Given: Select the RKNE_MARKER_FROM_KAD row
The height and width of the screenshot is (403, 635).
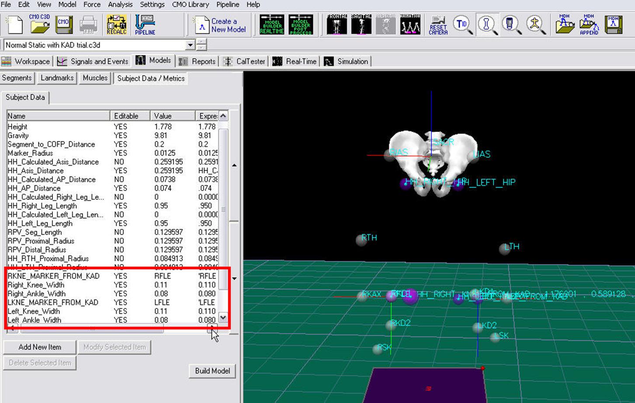Looking at the screenshot, I should pyautogui.click(x=112, y=276).
